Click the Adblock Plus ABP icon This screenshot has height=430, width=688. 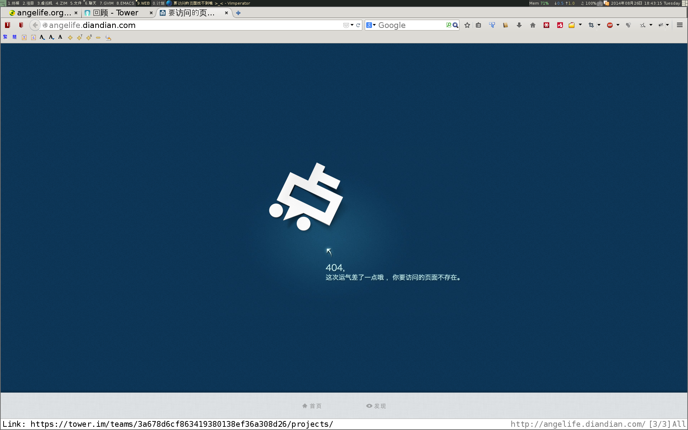click(x=610, y=25)
